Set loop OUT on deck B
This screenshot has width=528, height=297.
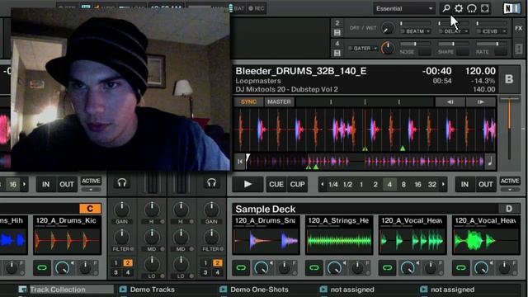[486, 184]
